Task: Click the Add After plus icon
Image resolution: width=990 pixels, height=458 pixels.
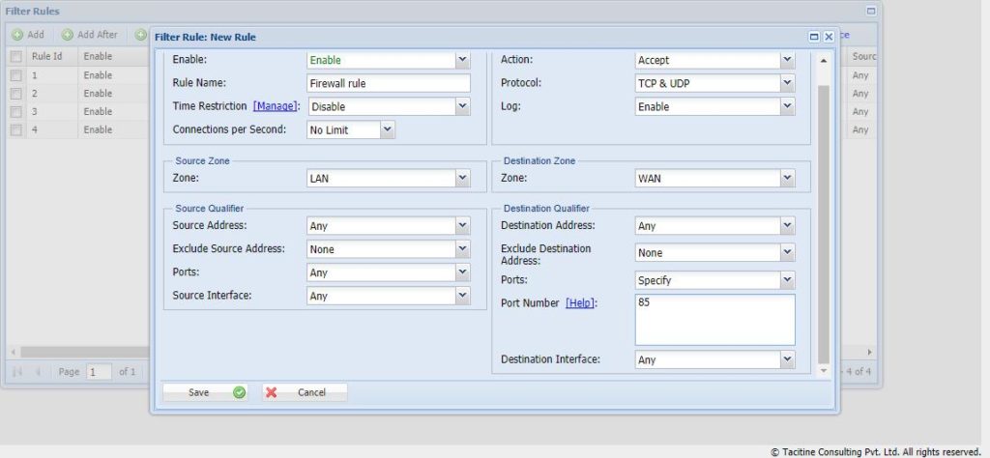Action: pyautogui.click(x=68, y=35)
